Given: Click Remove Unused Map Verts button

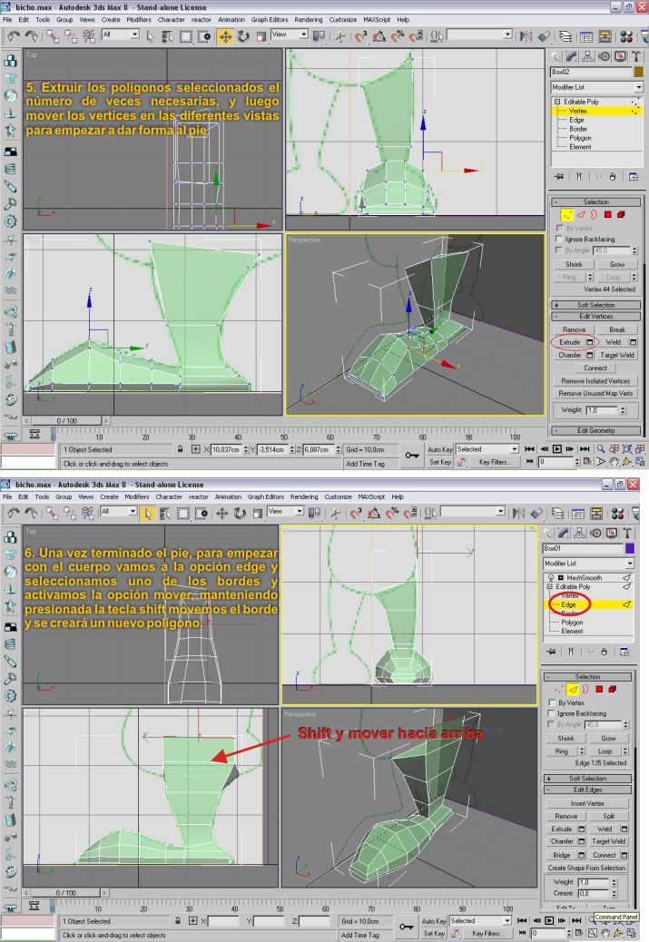Looking at the screenshot, I should 595,394.
